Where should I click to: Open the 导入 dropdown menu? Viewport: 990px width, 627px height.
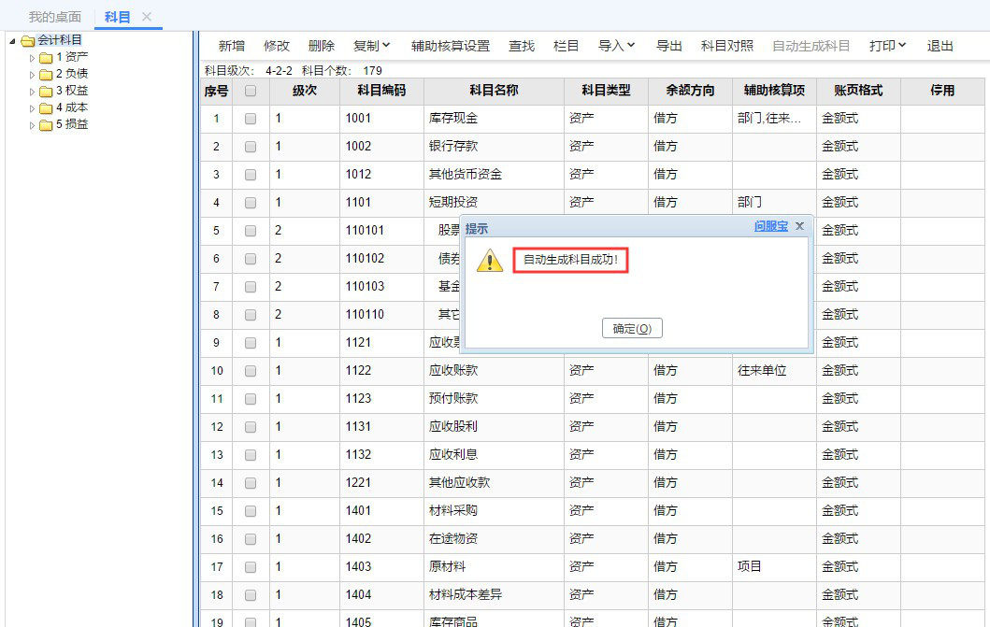(x=616, y=46)
